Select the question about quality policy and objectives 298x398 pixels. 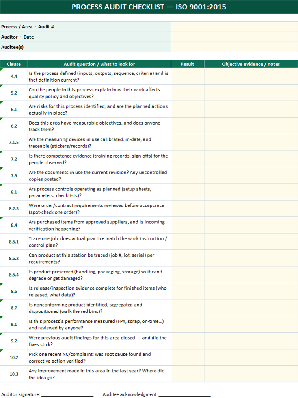click(99, 93)
